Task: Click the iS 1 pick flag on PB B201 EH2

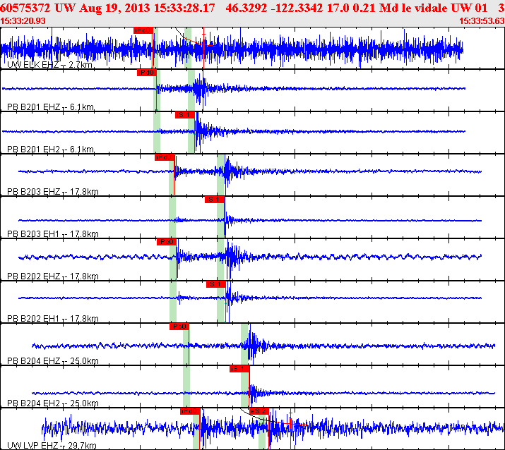Action: pyautogui.click(x=185, y=115)
